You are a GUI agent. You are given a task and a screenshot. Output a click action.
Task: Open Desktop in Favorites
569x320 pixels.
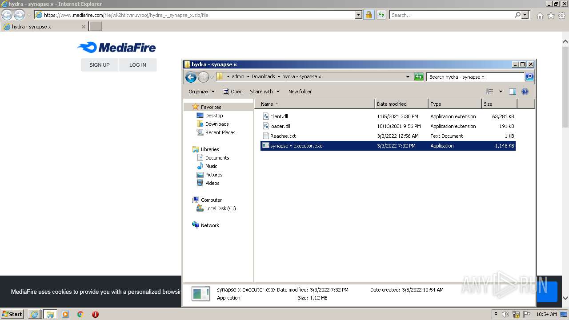pyautogui.click(x=214, y=116)
